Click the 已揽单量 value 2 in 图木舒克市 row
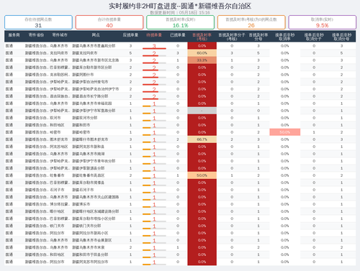 point(178,139)
